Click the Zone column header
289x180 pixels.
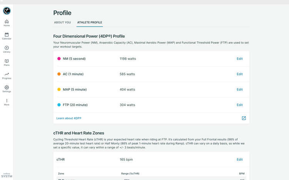[61, 173]
